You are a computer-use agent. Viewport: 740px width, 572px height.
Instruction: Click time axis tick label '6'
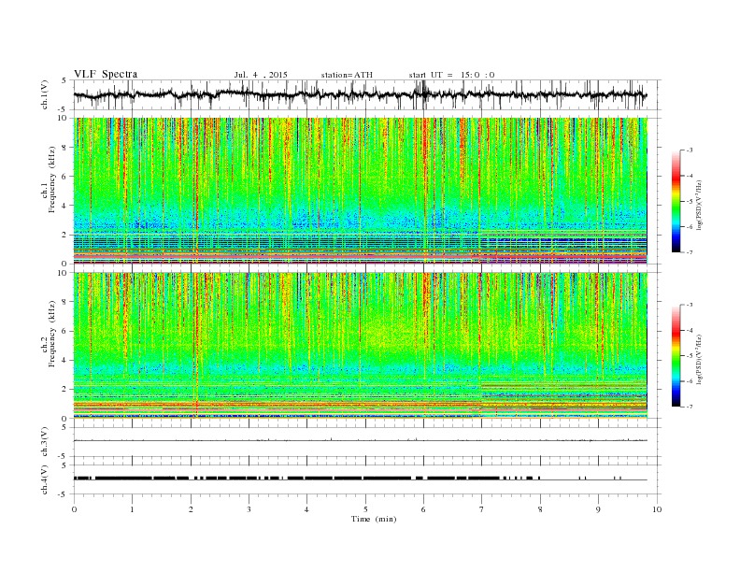(x=423, y=509)
